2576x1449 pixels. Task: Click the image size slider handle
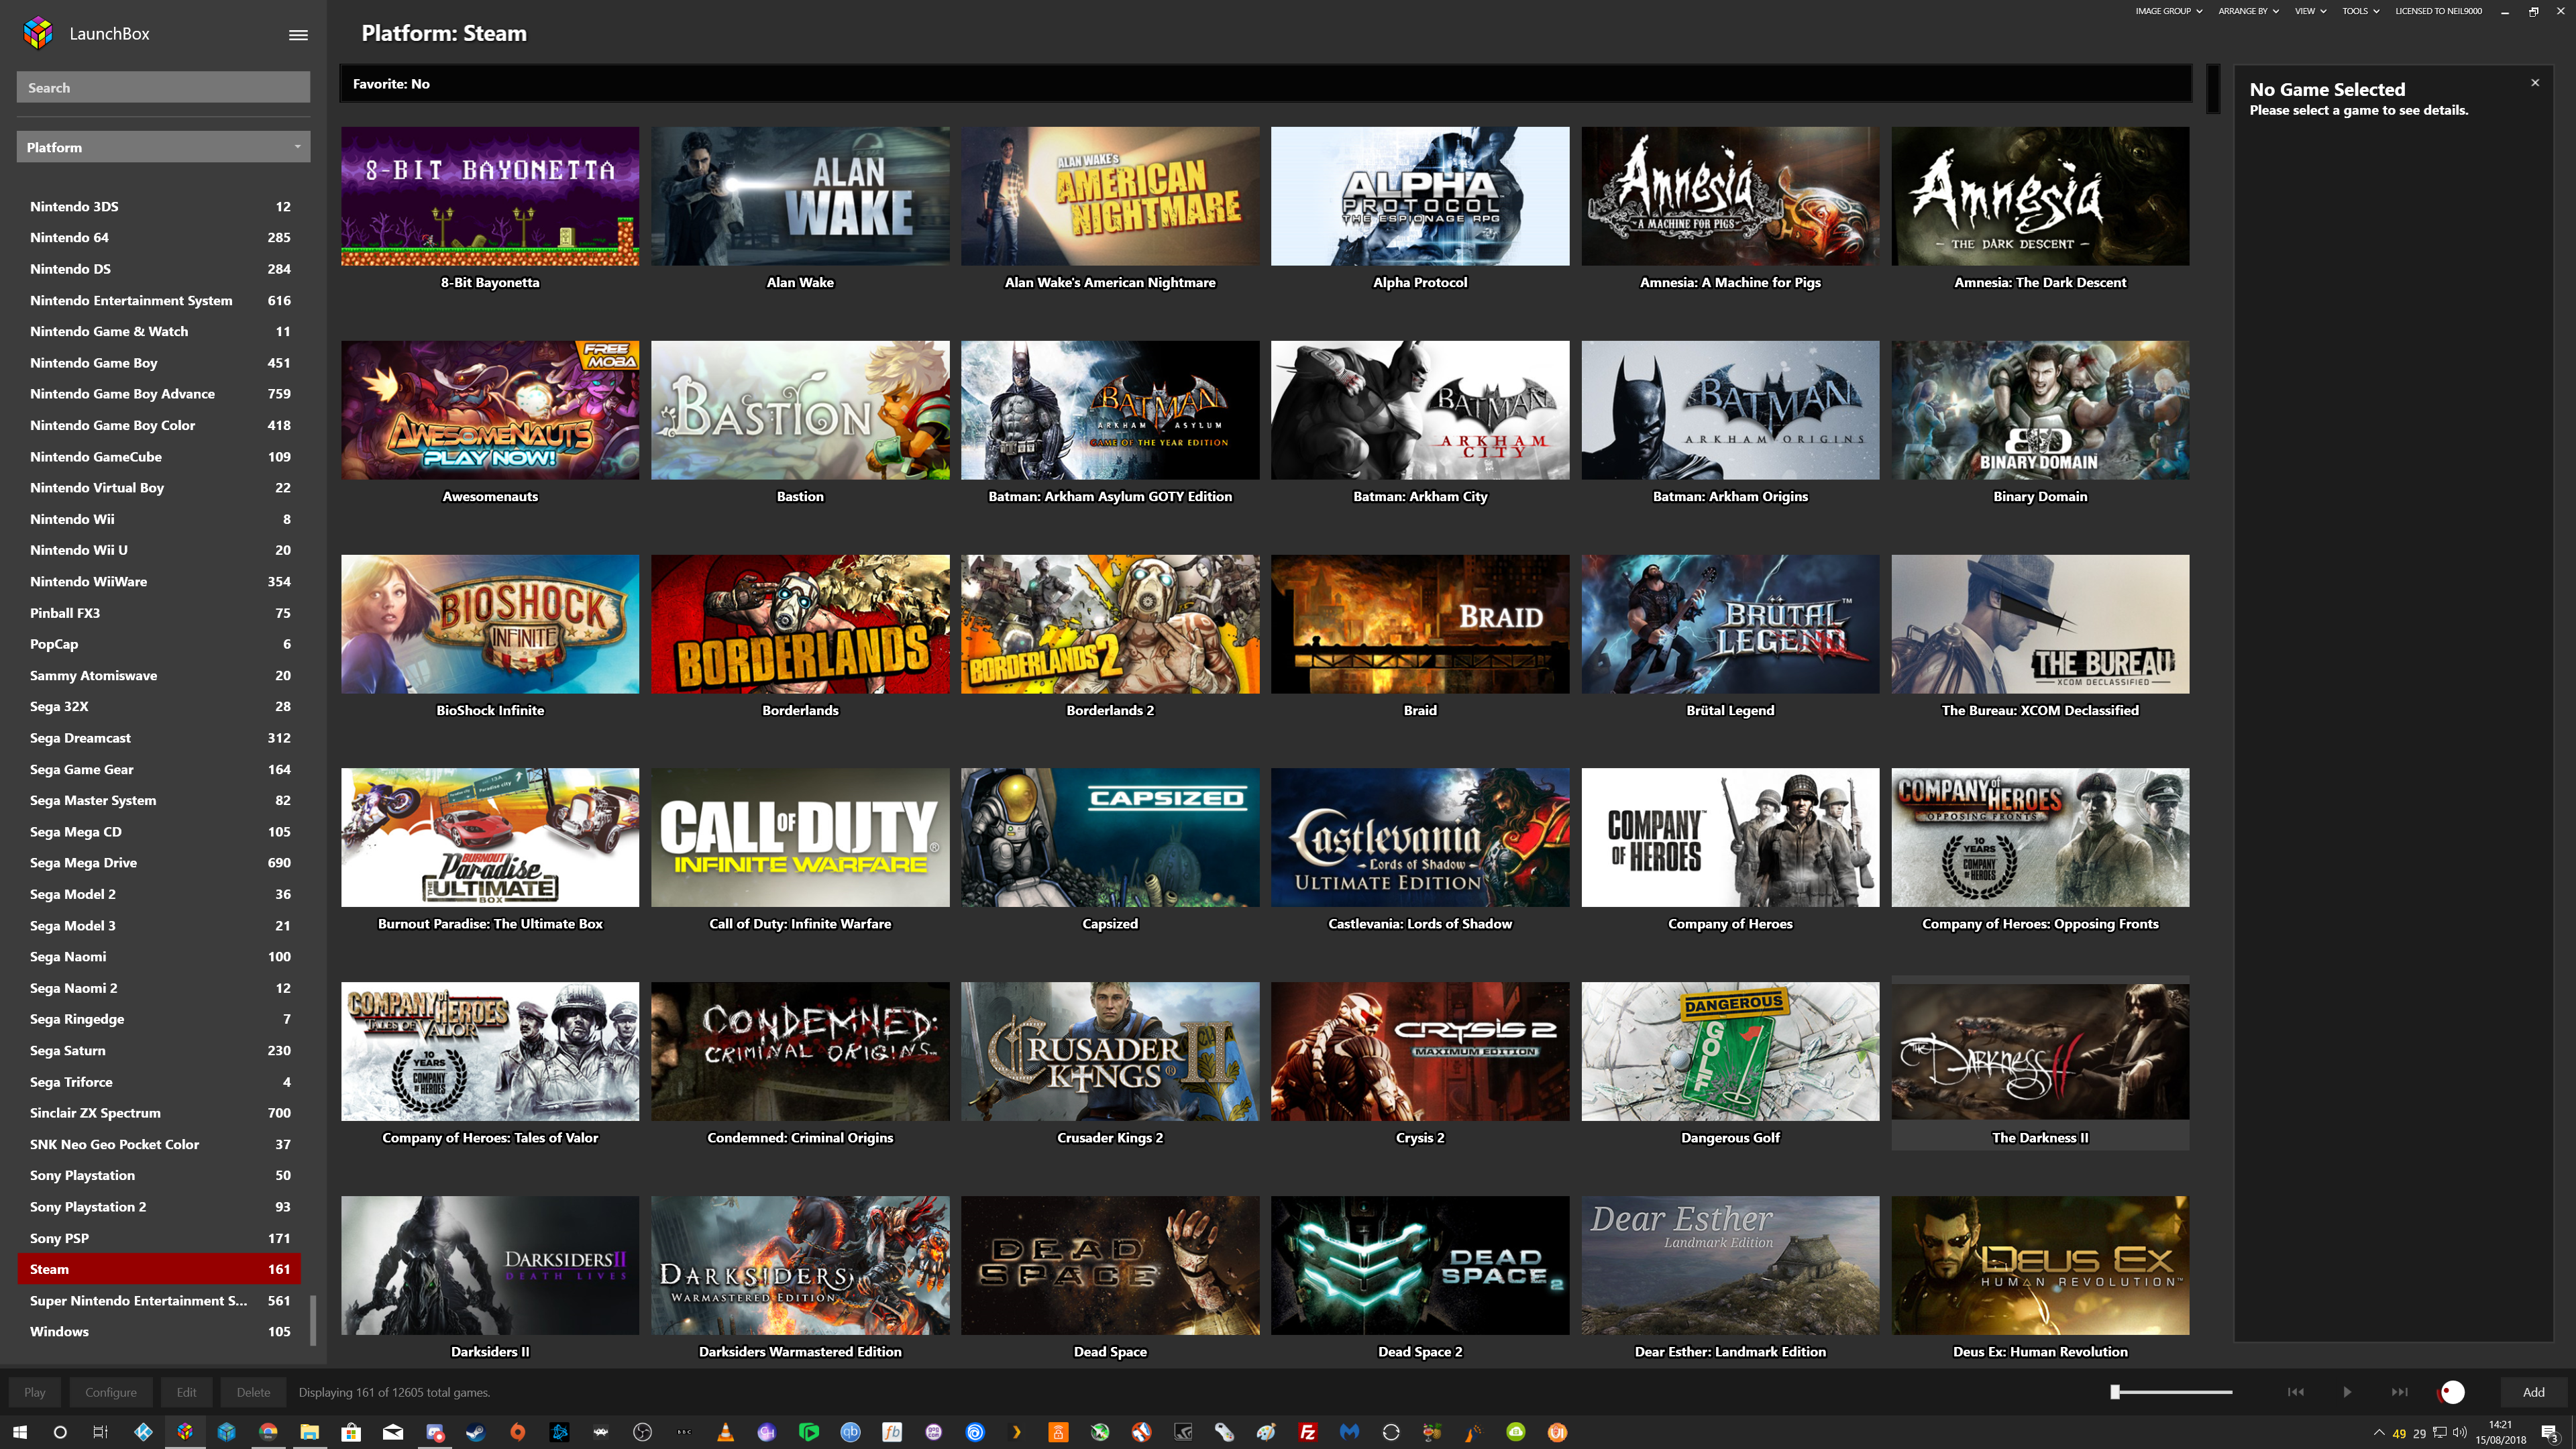click(2115, 1392)
